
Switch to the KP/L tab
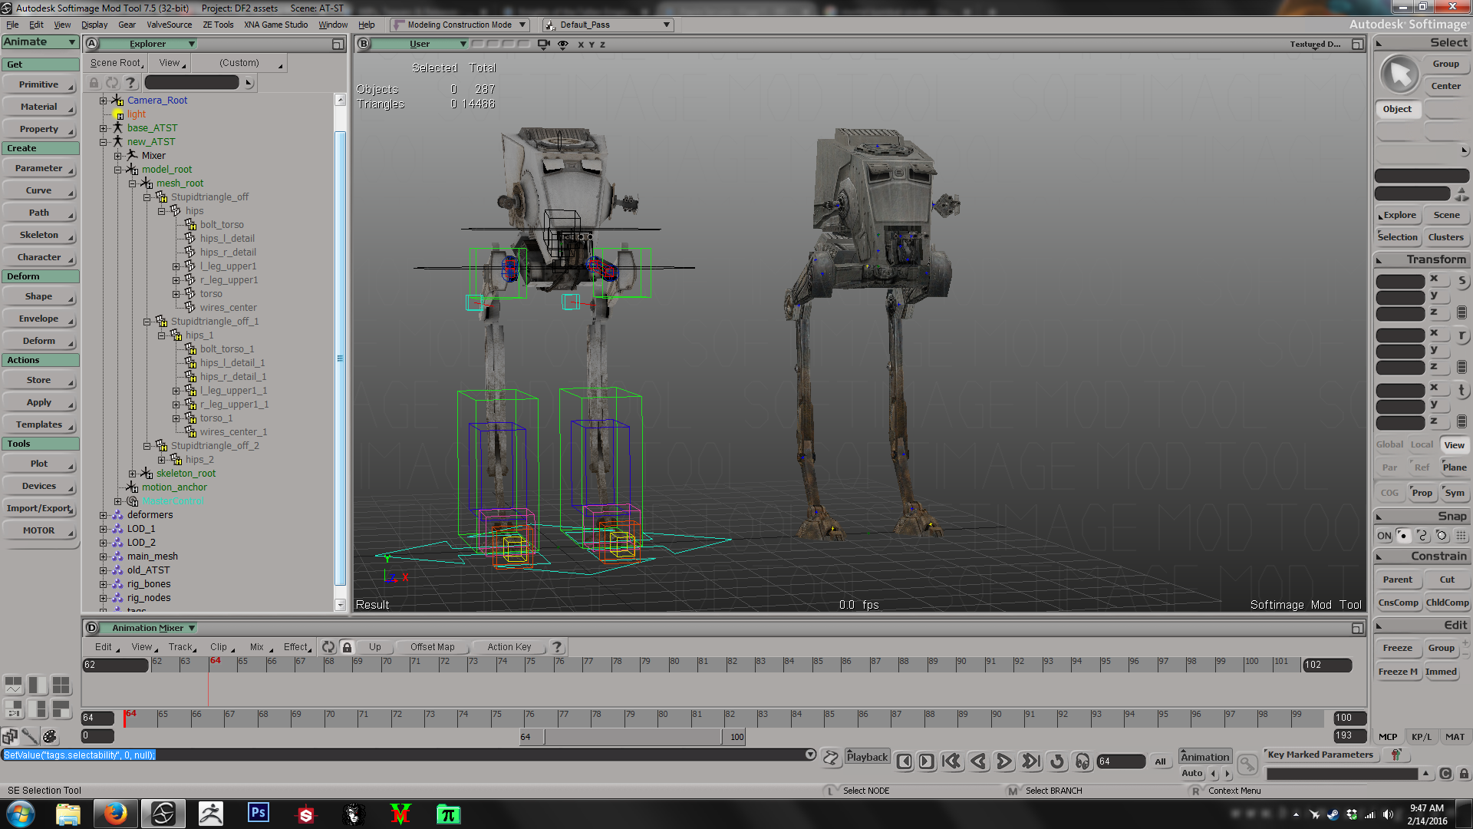click(1422, 737)
